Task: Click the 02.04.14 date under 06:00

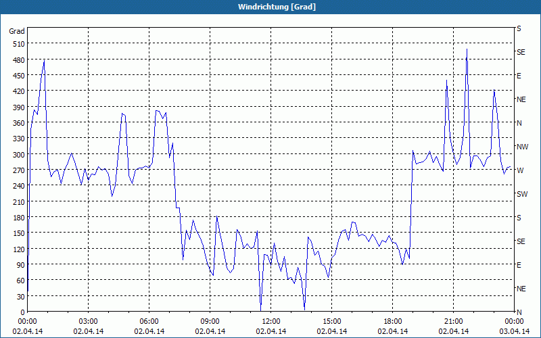Action: point(149,331)
